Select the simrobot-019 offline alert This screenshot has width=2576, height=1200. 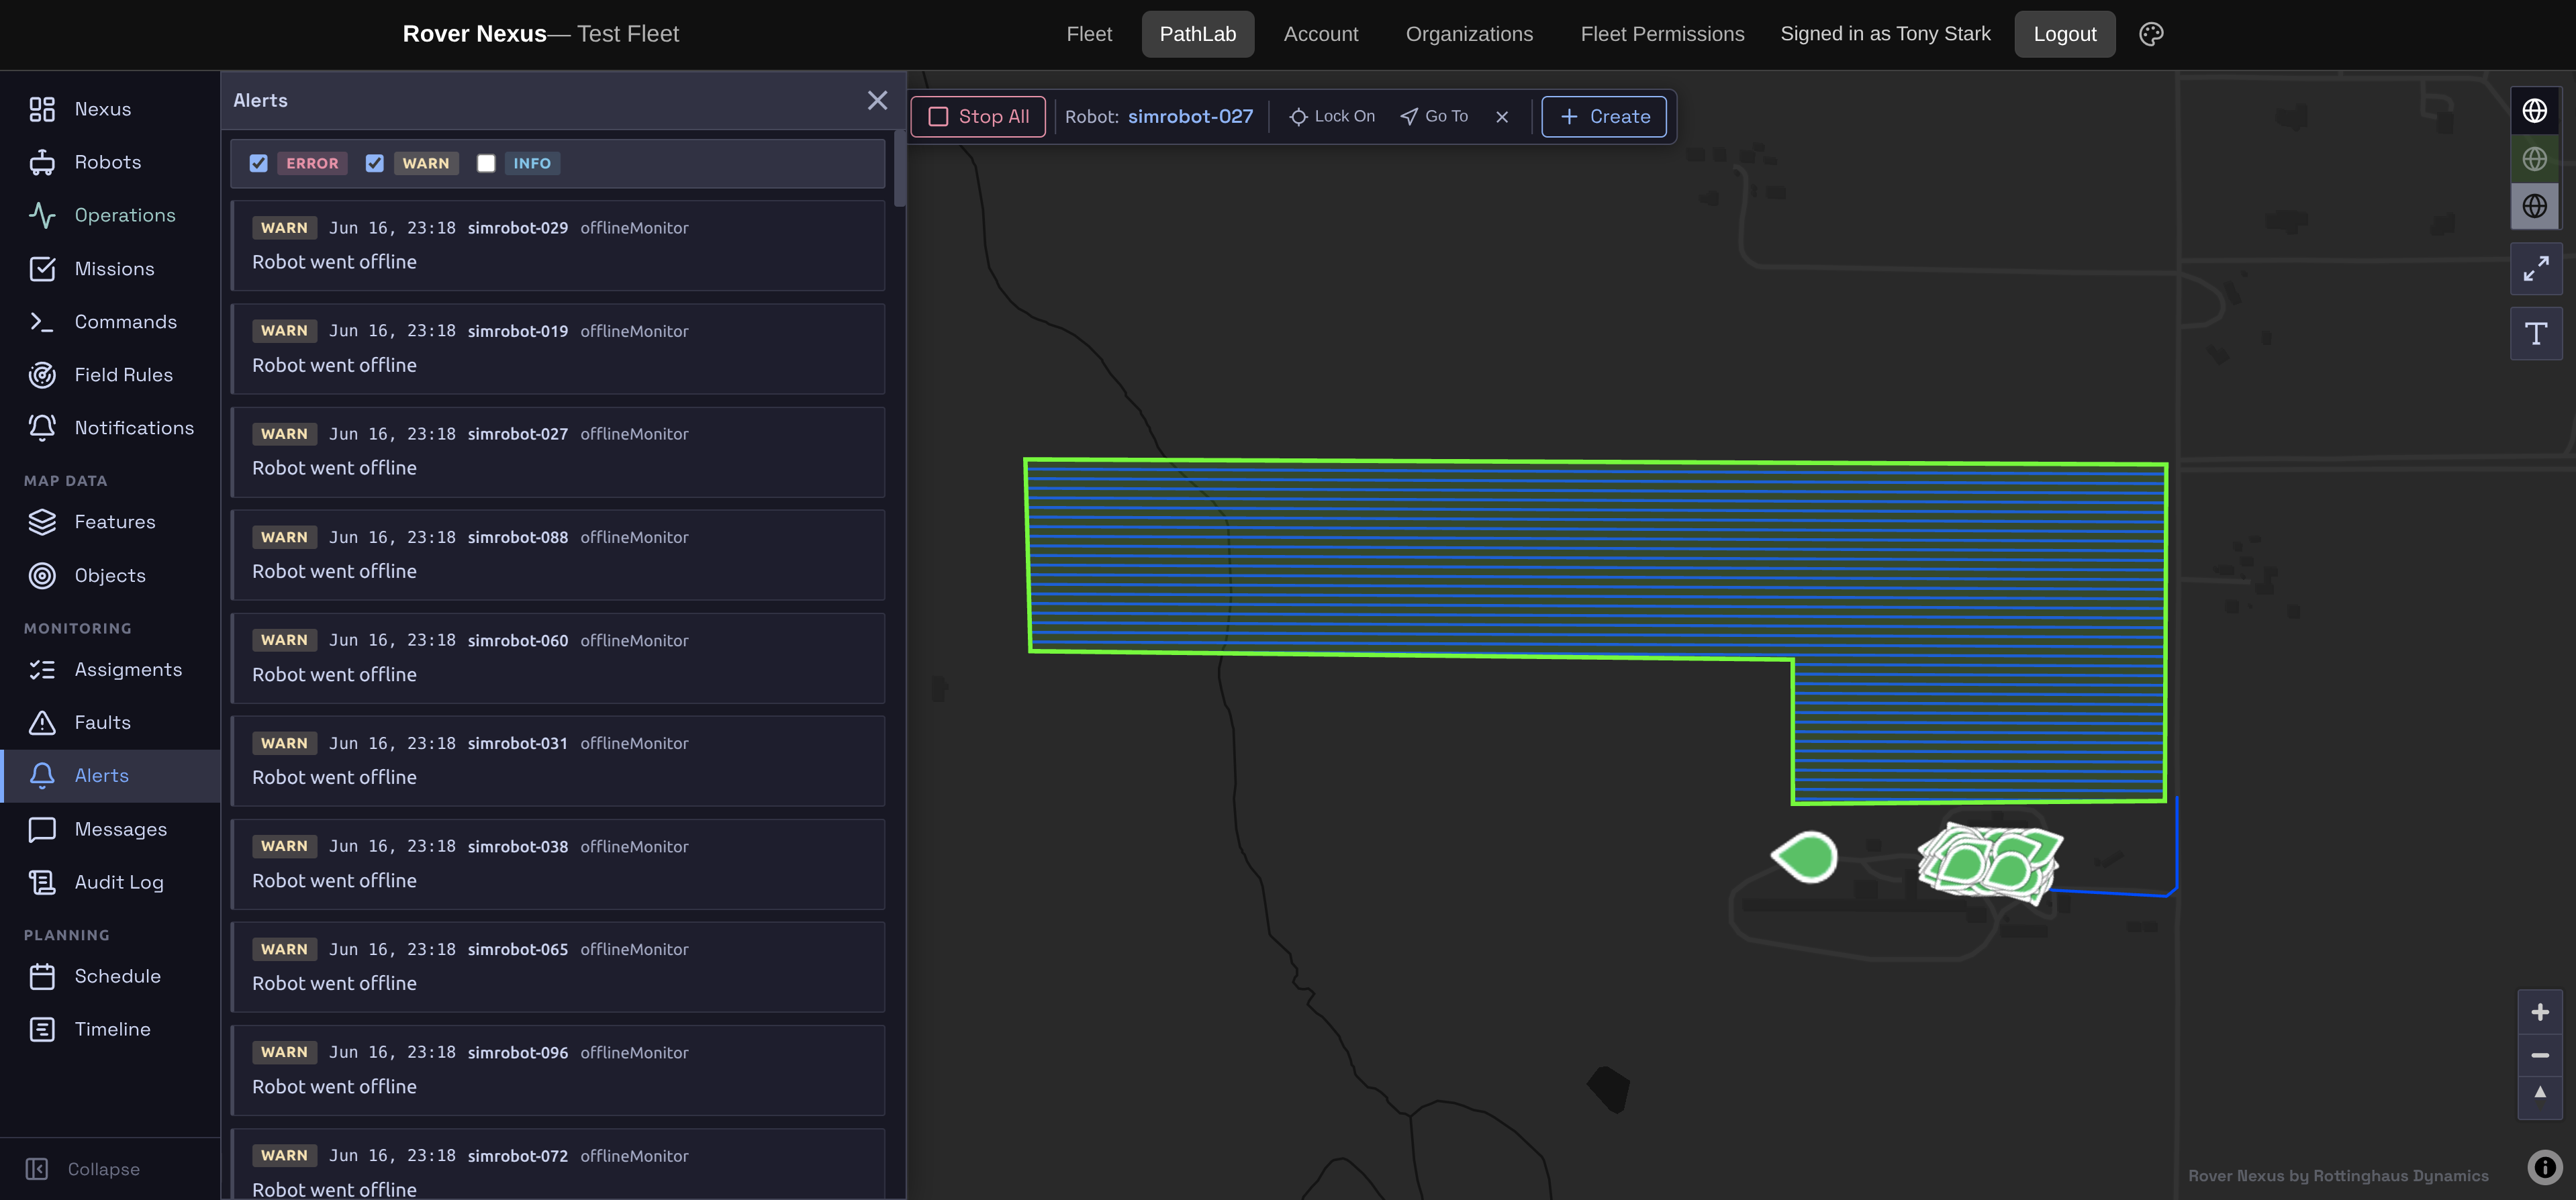pos(558,349)
